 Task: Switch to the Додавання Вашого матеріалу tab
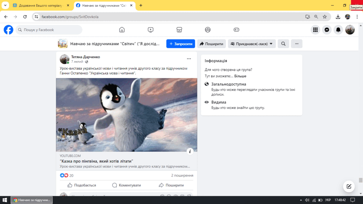(41, 5)
